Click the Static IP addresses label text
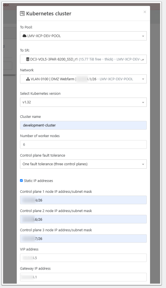 click(38, 181)
